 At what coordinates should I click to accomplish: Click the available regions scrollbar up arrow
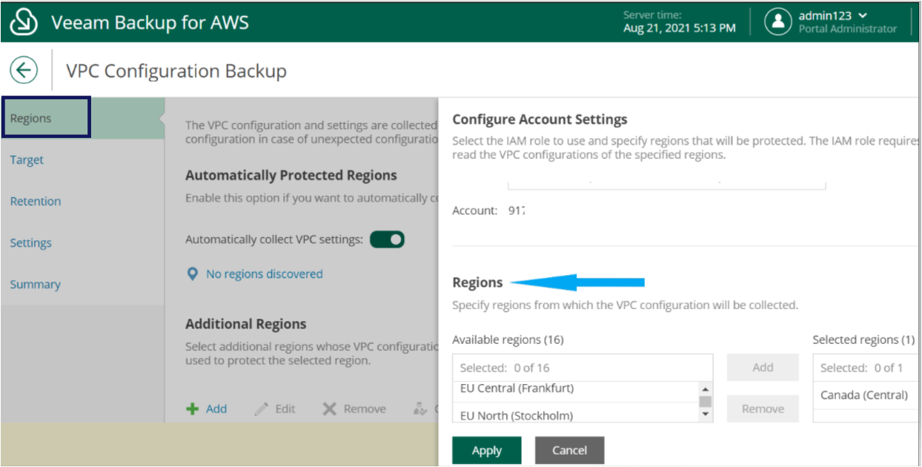coord(706,389)
